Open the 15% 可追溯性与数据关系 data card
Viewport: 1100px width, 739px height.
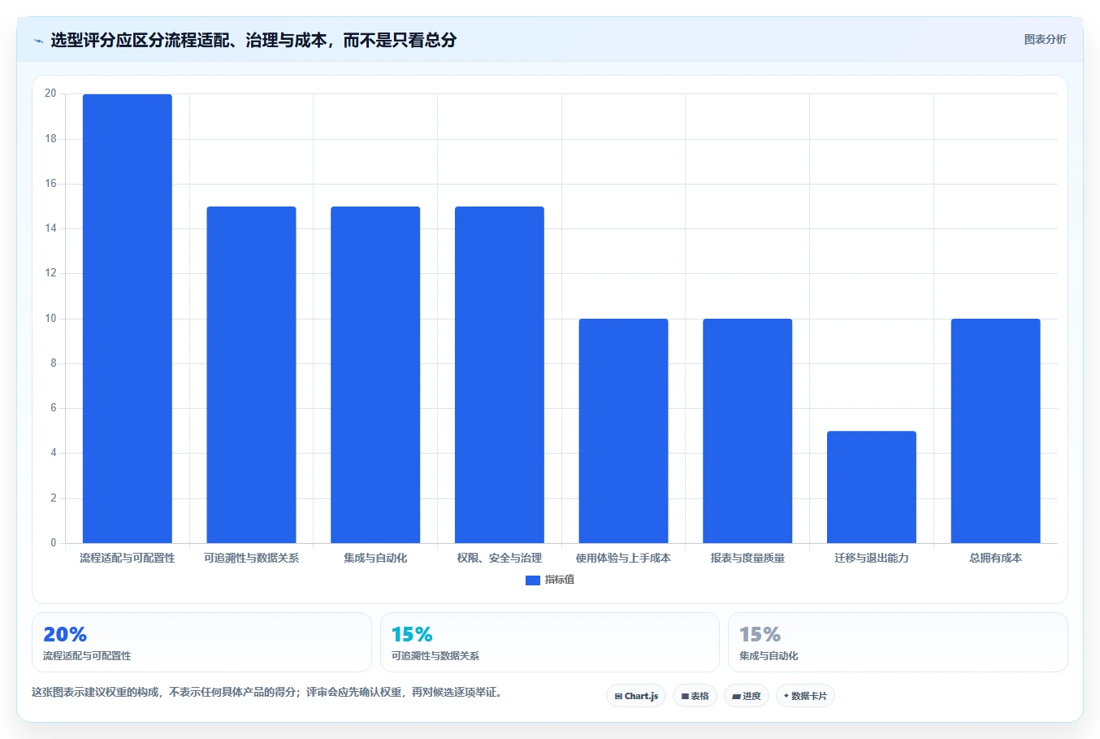(550, 642)
